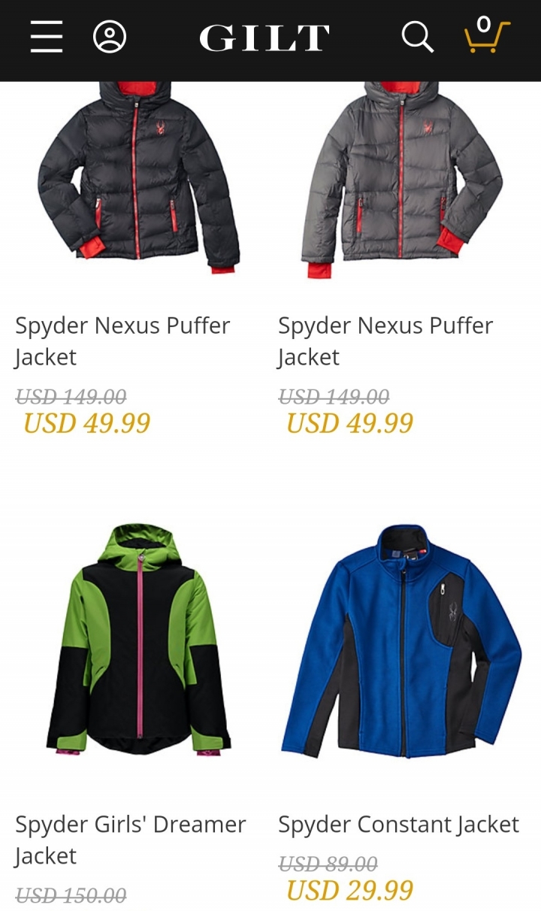Click the USD 29.99 sale price
This screenshot has width=541, height=911.
pos(349,891)
